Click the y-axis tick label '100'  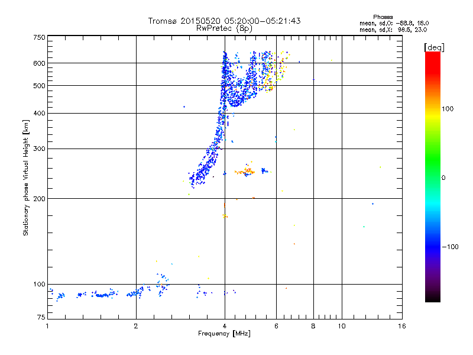39,285
